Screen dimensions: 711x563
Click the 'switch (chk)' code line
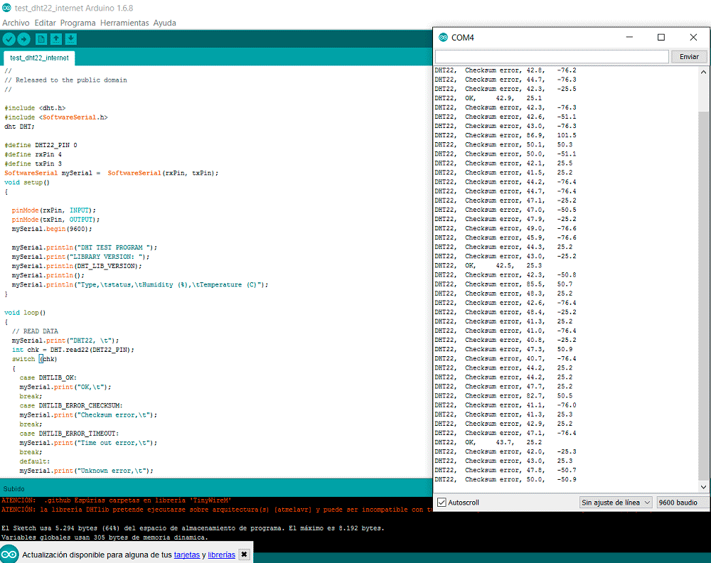[34, 359]
